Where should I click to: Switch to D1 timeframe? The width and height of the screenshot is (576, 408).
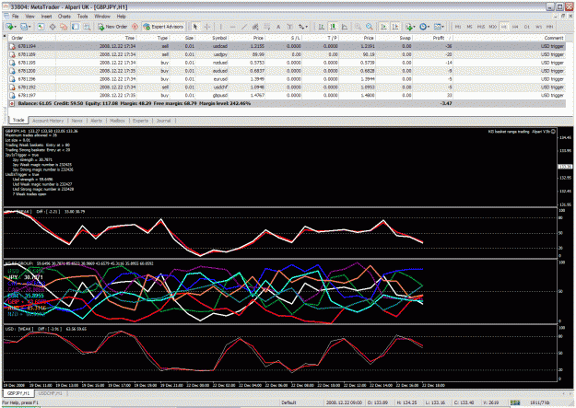(527, 27)
